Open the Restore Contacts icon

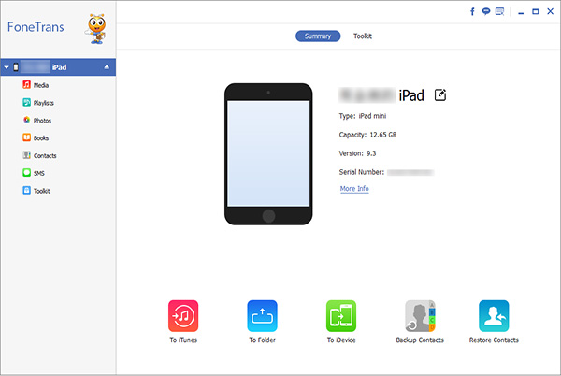[x=494, y=316]
